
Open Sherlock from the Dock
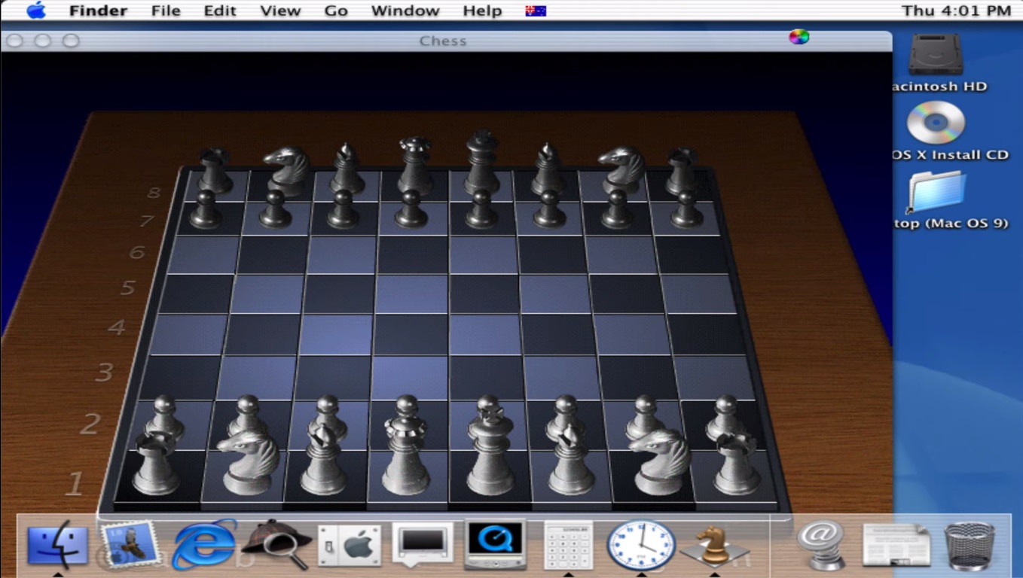(x=276, y=543)
